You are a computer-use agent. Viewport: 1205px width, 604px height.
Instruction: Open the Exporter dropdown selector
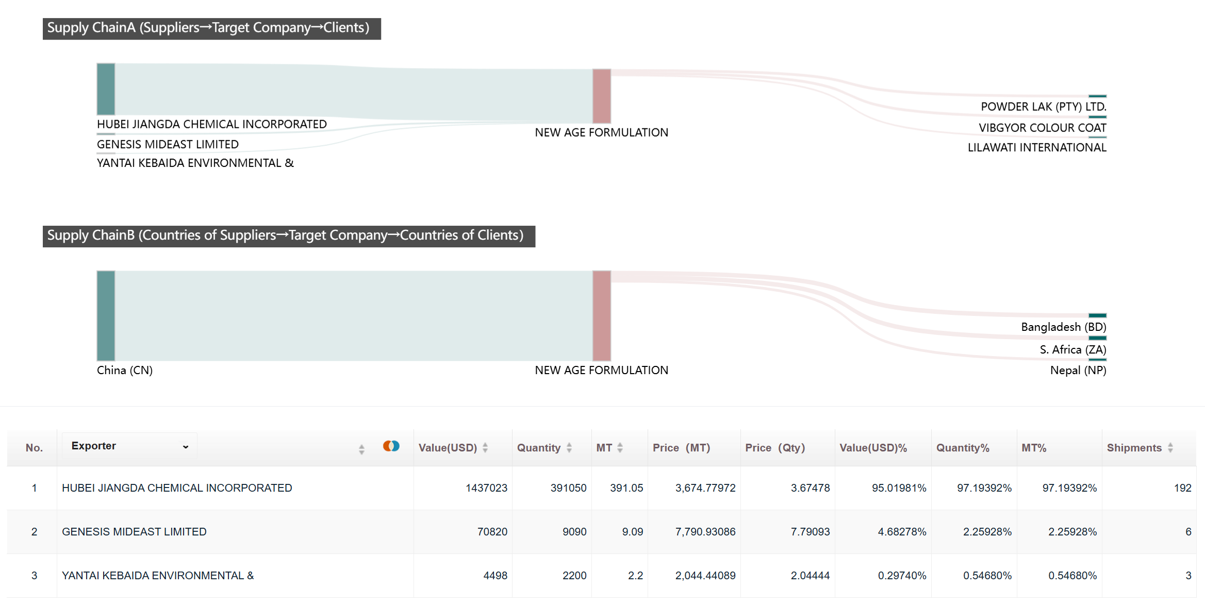point(129,446)
